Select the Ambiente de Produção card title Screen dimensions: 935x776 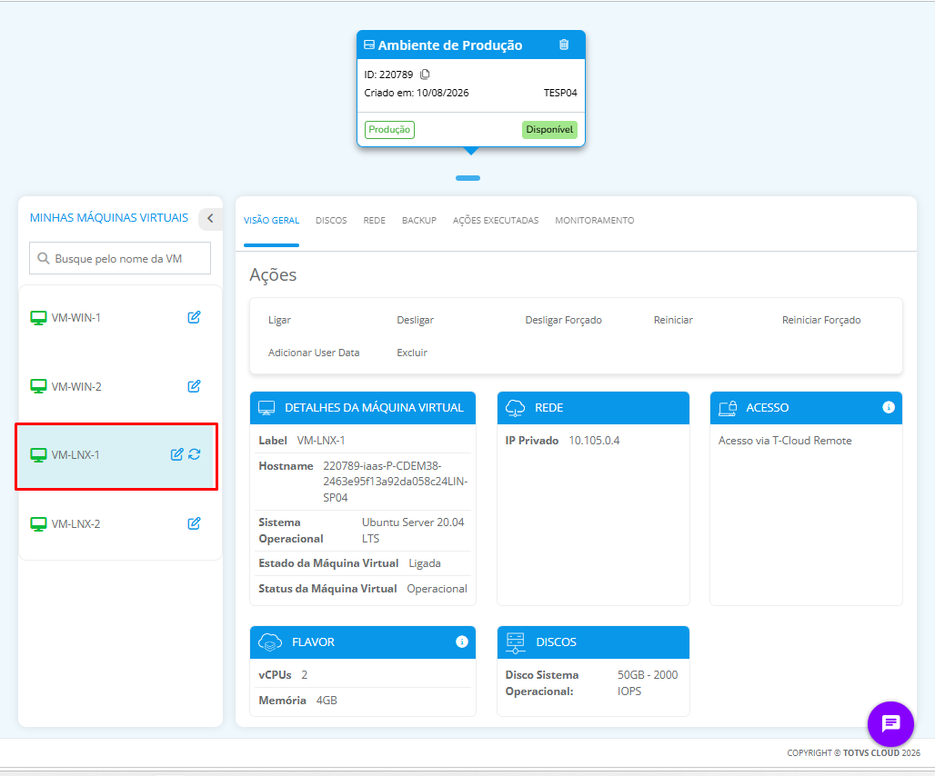point(449,45)
